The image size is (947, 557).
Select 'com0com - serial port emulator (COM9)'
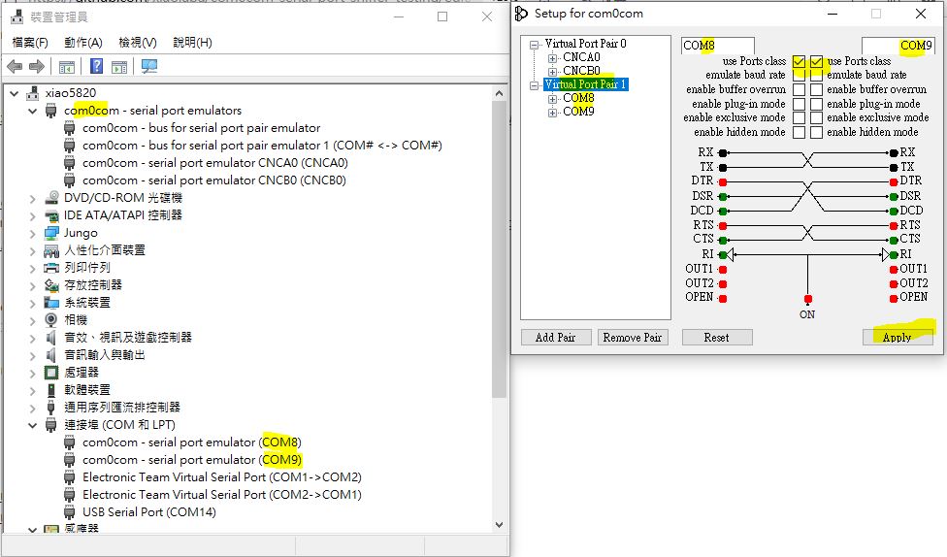coord(192,460)
